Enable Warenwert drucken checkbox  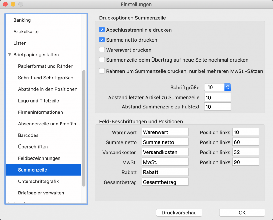(x=102, y=50)
